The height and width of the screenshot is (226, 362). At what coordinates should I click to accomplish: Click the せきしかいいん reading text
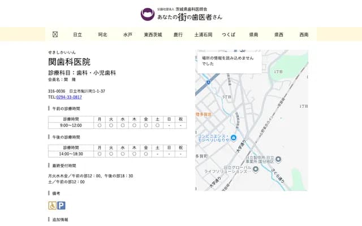(62, 53)
